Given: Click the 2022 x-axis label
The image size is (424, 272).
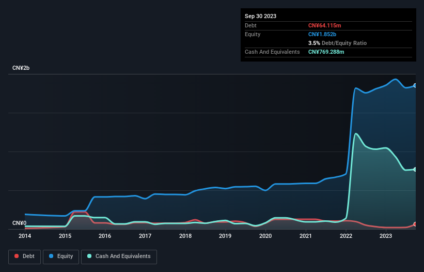Looking at the screenshot, I should point(346,236).
